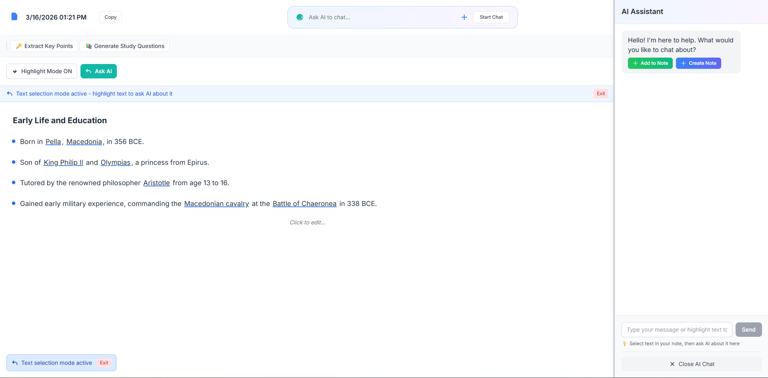Focus the Type your message input

[x=677, y=330]
